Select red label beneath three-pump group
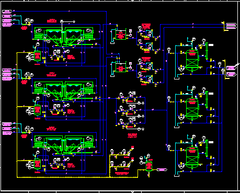The height and width of the screenshot is (194, 240). pyautogui.click(x=132, y=135)
